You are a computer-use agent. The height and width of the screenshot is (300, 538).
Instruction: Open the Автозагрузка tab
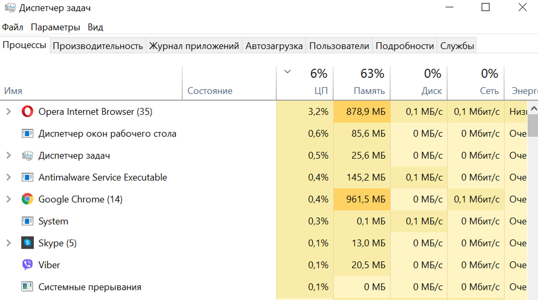pos(274,46)
